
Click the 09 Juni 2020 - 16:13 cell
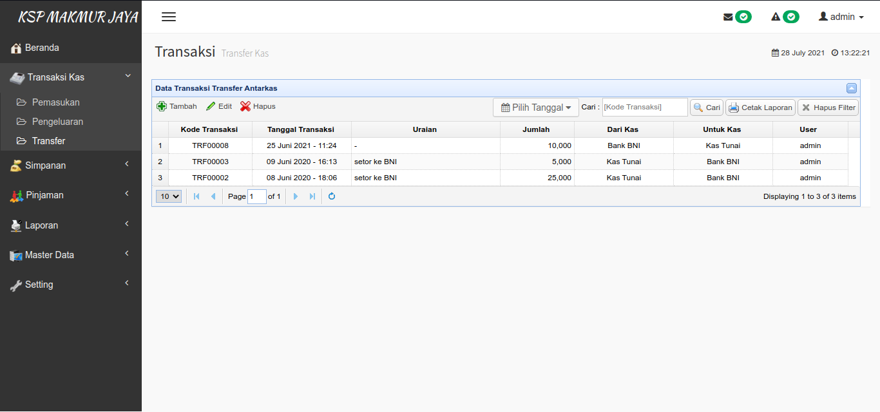[x=301, y=162]
